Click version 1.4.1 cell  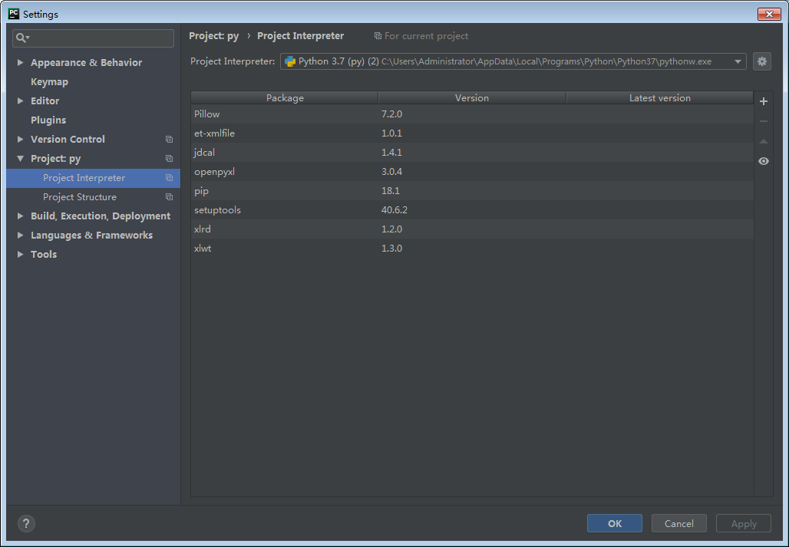click(391, 153)
